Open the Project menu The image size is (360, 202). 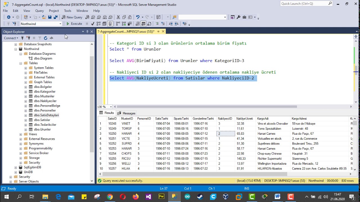coord(54,11)
